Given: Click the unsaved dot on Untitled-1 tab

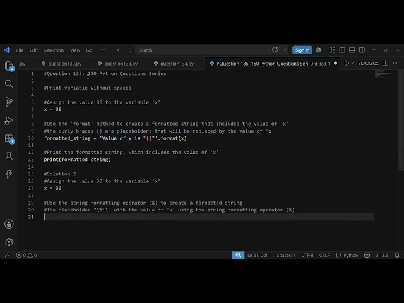Looking at the screenshot, I should coord(335,63).
